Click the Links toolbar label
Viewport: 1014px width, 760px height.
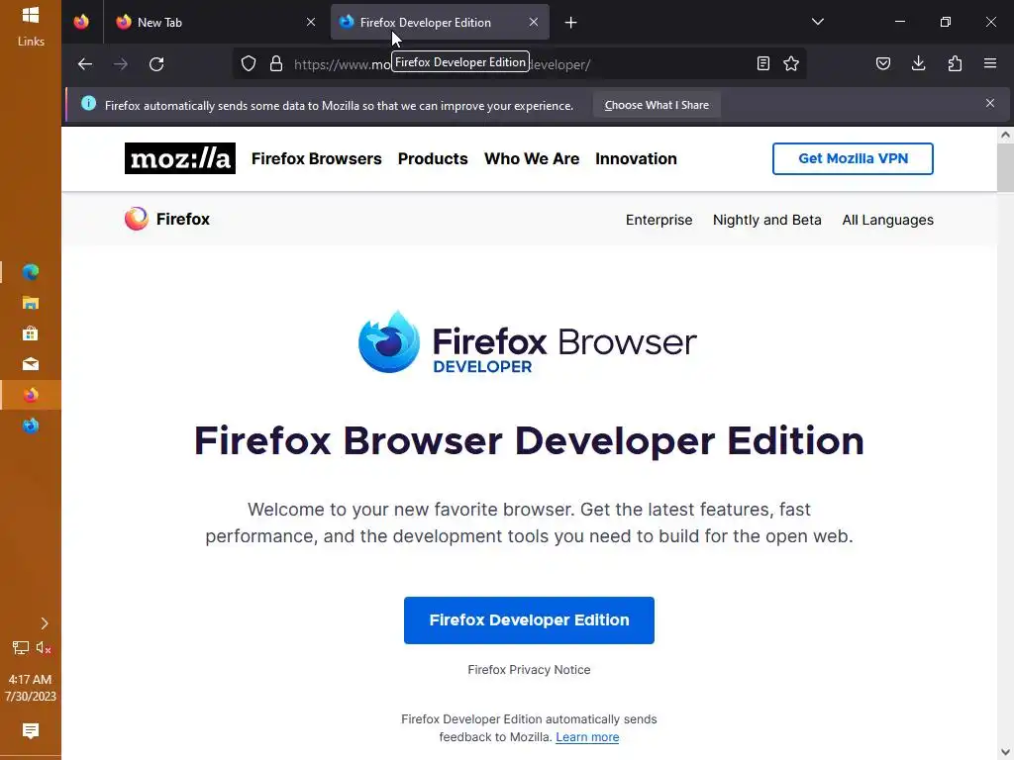[x=31, y=42]
